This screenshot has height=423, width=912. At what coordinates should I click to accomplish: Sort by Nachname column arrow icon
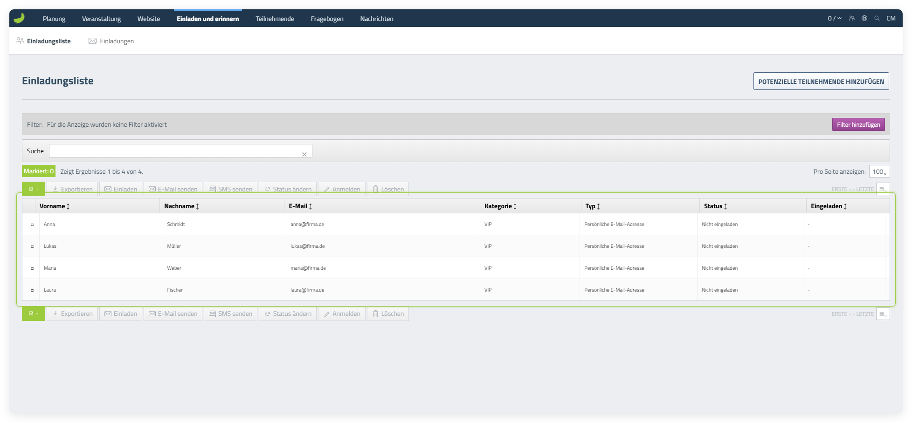pos(197,206)
